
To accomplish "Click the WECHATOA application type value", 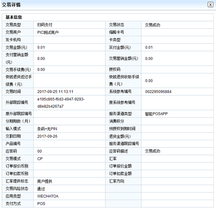I will 48,196.
